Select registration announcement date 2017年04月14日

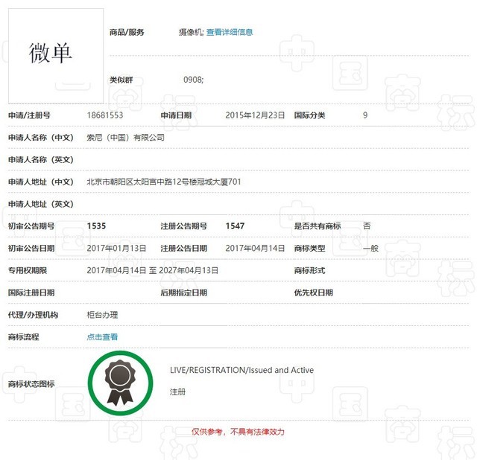tap(255, 249)
